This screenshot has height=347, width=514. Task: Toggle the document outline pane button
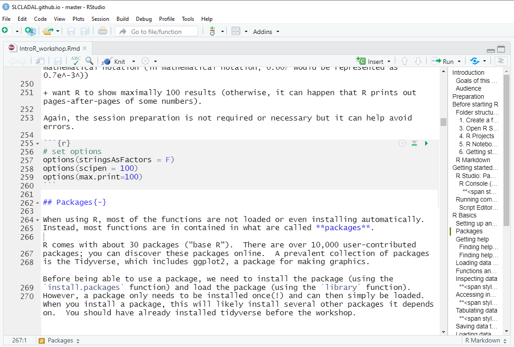[x=500, y=61]
